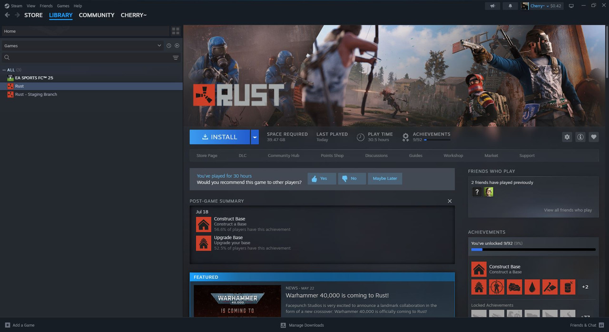Image resolution: width=609 pixels, height=332 pixels.
Task: Click View all friends who play
Action: tap(568, 210)
